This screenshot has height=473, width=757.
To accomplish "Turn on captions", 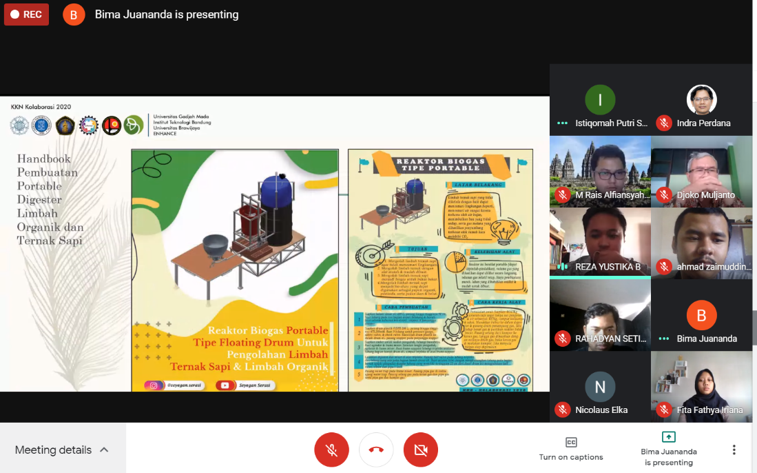I will point(571,449).
